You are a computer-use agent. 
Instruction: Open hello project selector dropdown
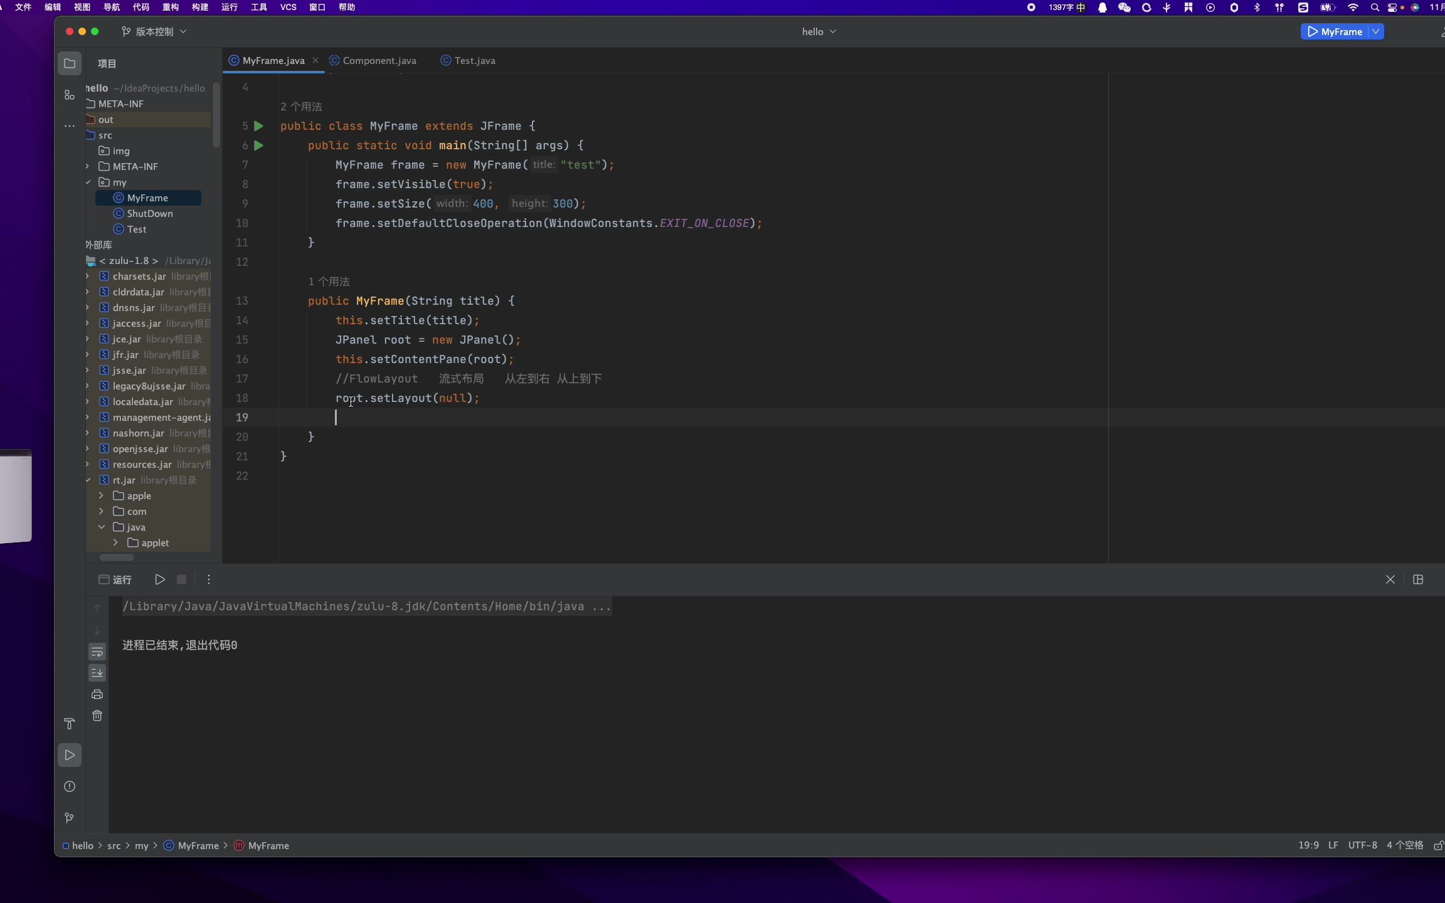[x=819, y=31]
